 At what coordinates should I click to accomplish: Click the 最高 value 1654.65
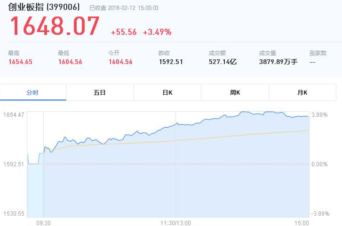point(20,62)
